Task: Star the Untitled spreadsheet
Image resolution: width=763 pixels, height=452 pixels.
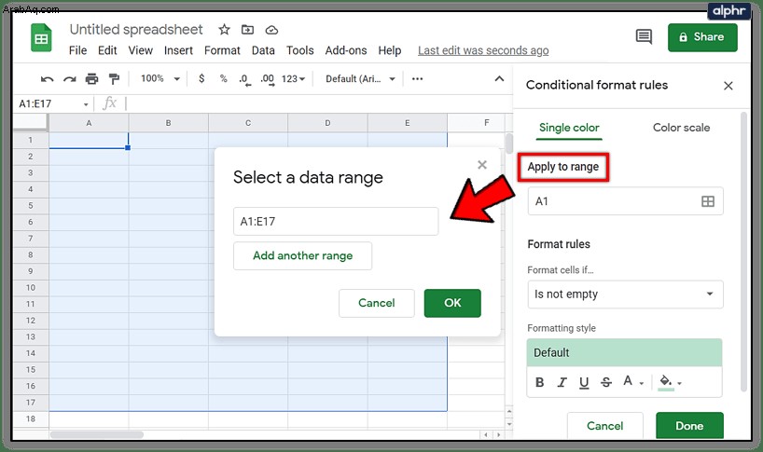Action: (x=224, y=30)
